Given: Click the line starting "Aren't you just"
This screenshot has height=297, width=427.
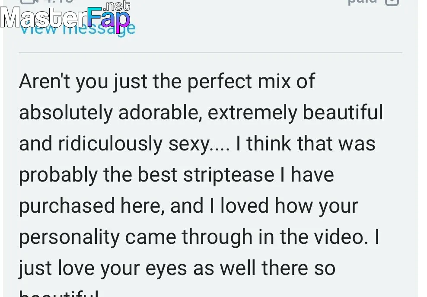Looking at the screenshot, I should coord(167,81).
